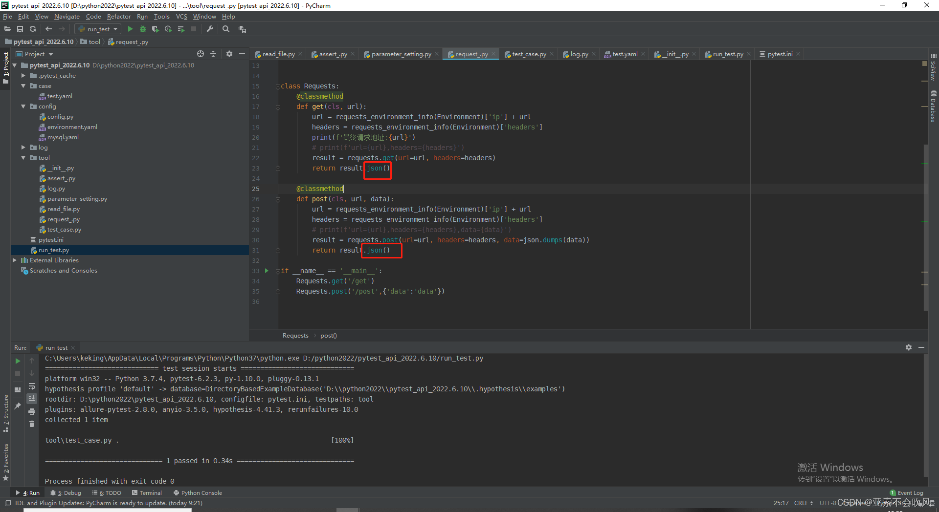Image resolution: width=939 pixels, height=512 pixels.
Task: Open the Database side panel
Action: pos(933,107)
